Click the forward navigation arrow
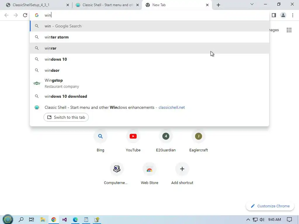Viewport: 299px width, 224px height. pos(16,15)
